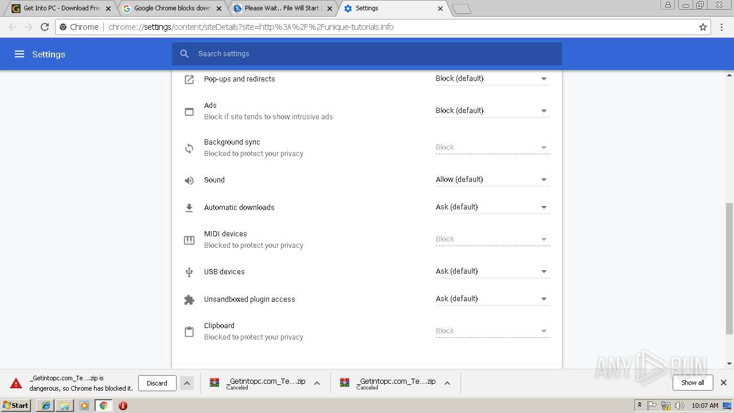
Task: Click the Background sync icon
Action: tap(189, 148)
